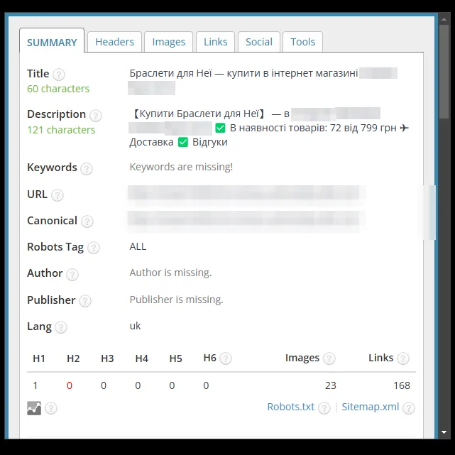Click the description text '【Купити Браслети для Неї】'
455x455 pixels.
(198, 114)
